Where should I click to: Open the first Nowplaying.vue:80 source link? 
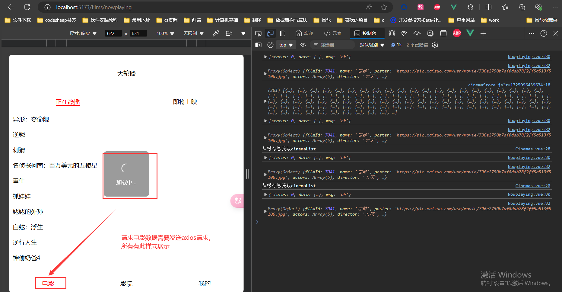tap(529, 56)
